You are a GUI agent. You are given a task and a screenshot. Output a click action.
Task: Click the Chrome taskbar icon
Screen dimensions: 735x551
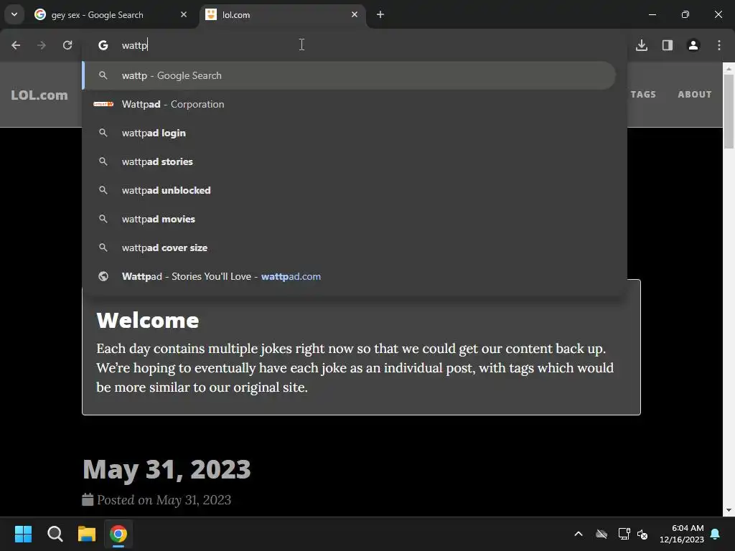[x=118, y=534]
